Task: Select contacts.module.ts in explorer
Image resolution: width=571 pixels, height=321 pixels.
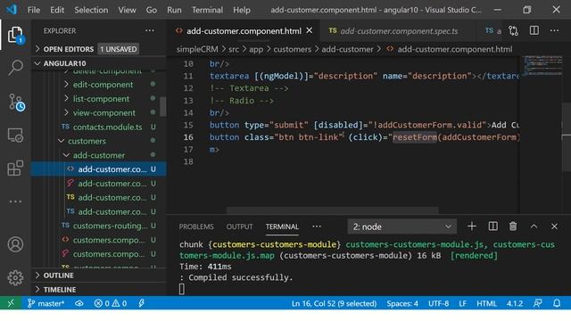Action: (108, 127)
